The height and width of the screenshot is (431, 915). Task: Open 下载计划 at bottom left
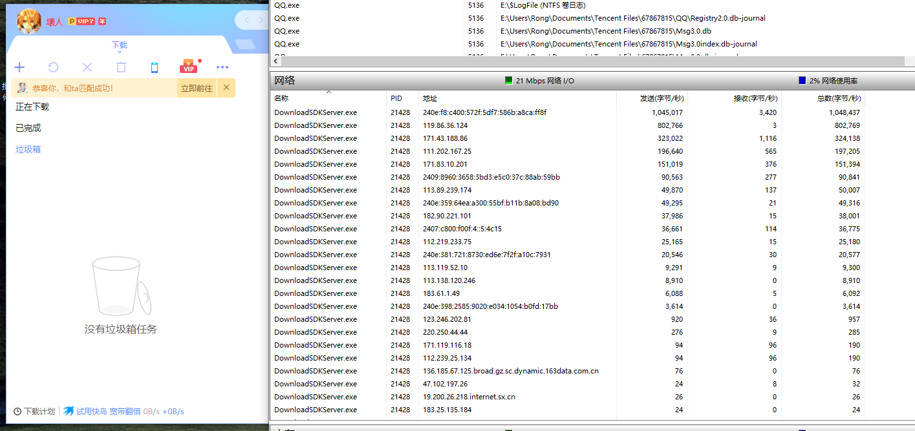[x=34, y=412]
